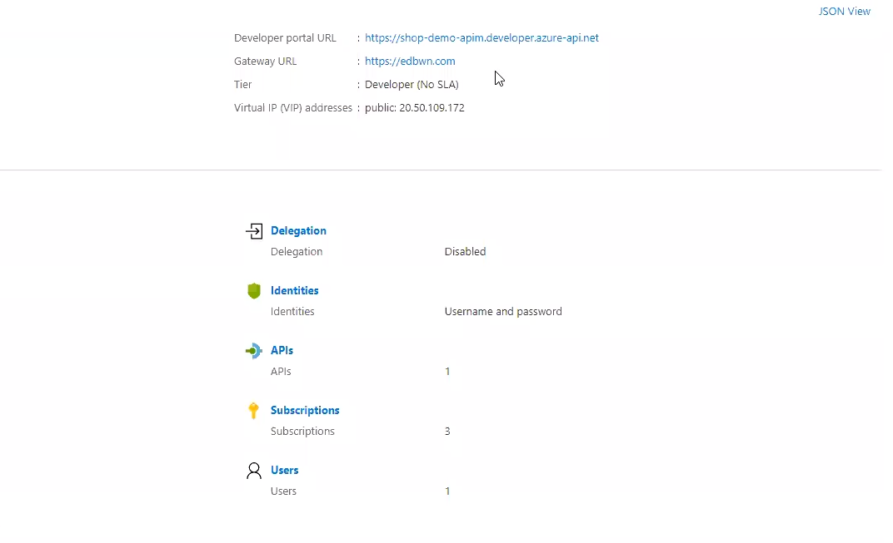Open the Identities section heading link

click(294, 291)
